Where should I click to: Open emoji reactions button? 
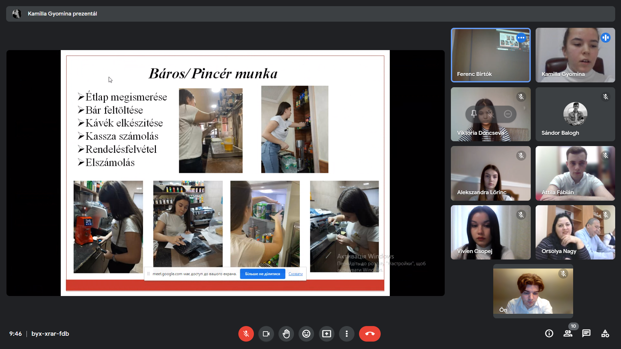coord(306,334)
